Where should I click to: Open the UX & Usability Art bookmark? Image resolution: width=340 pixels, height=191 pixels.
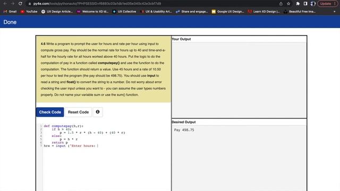pyautogui.click(x=156, y=12)
